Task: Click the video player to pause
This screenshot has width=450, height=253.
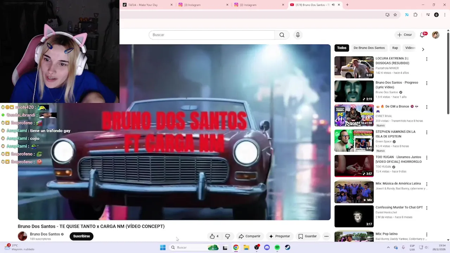Action: tap(174, 132)
